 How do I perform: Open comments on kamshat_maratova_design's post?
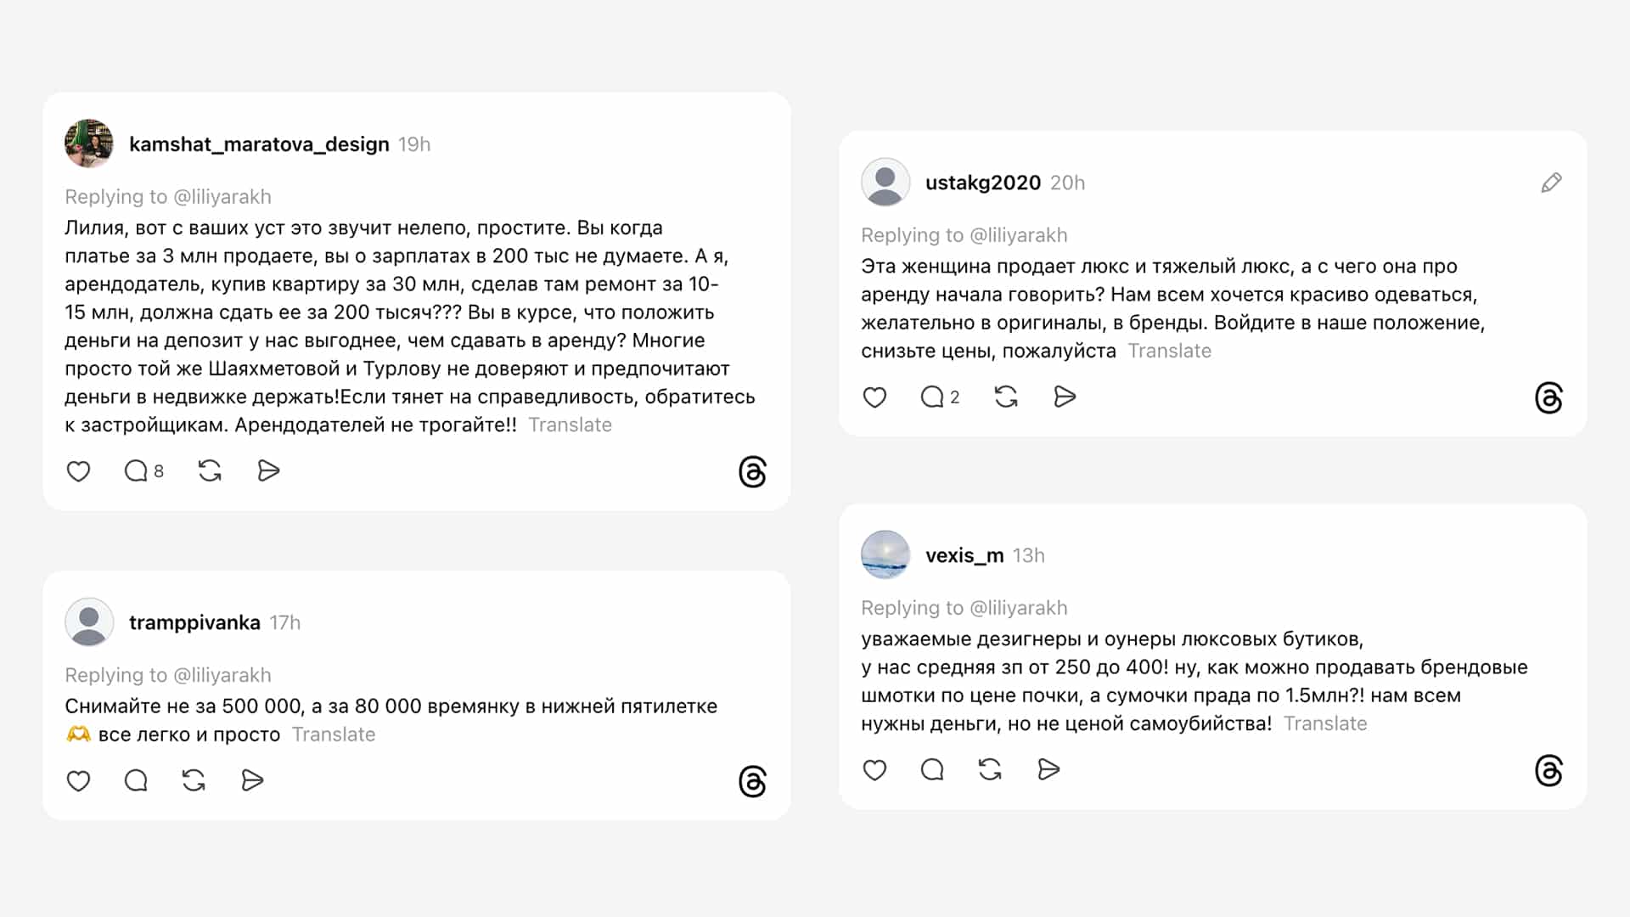point(137,471)
